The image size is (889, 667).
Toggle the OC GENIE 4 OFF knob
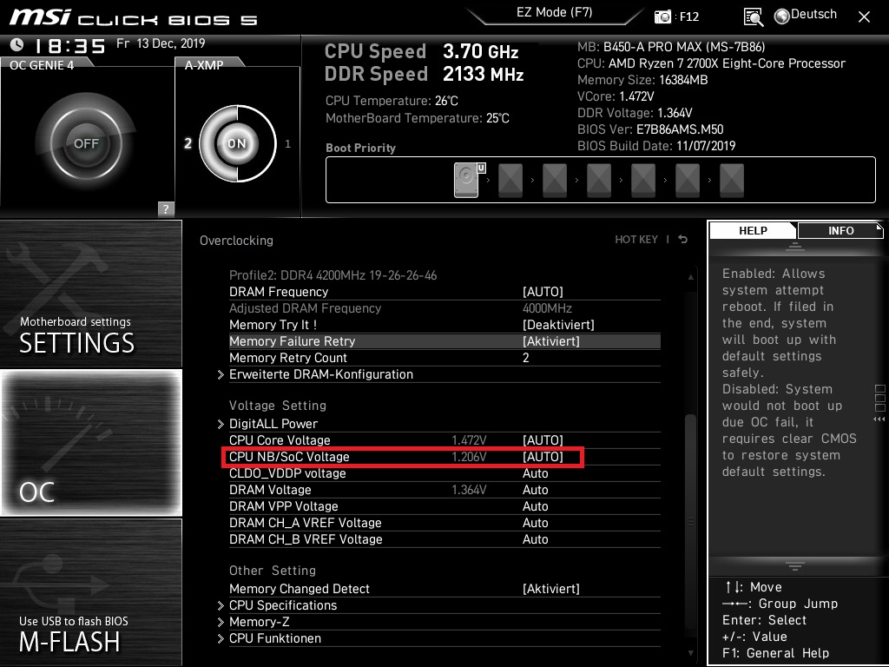coord(86,143)
